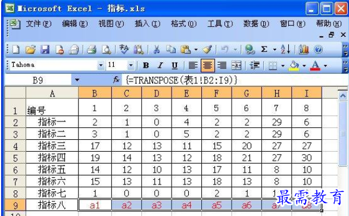Select row 4 header
Viewport: 349px width, 216px height.
(x=15, y=146)
